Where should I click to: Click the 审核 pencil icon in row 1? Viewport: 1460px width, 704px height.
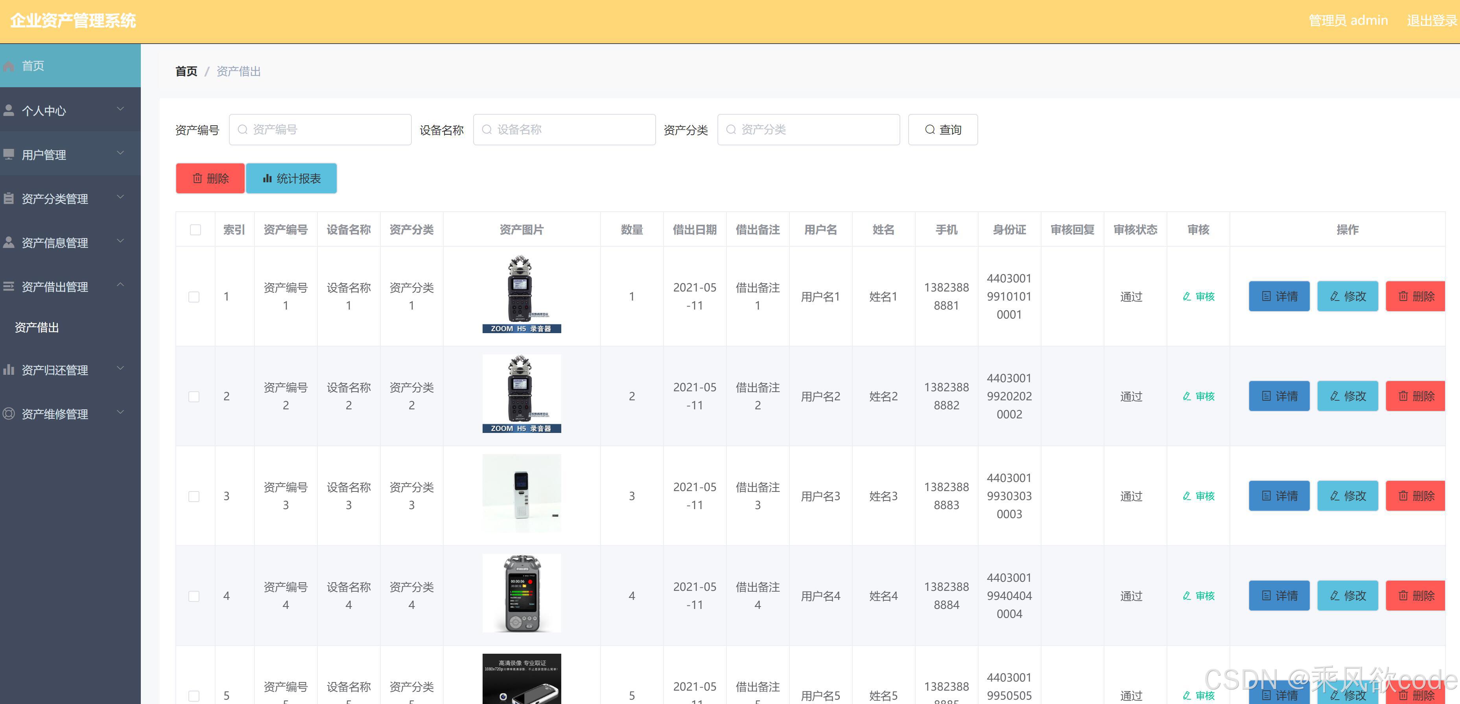click(x=1187, y=297)
